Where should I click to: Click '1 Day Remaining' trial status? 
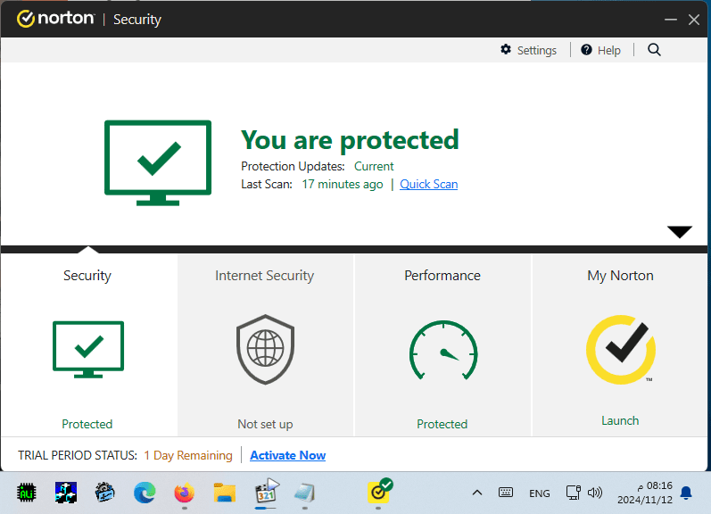click(188, 455)
